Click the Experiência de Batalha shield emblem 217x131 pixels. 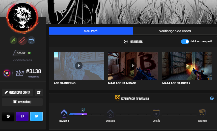[x=118, y=98]
